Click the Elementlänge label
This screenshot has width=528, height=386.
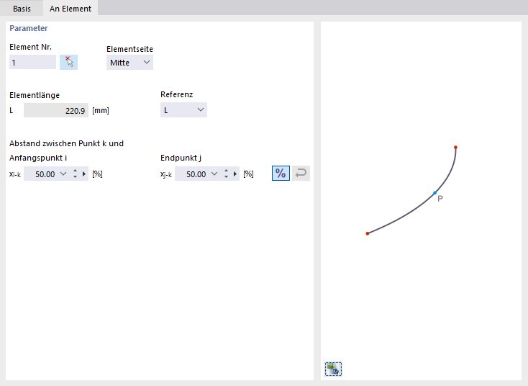pos(35,95)
